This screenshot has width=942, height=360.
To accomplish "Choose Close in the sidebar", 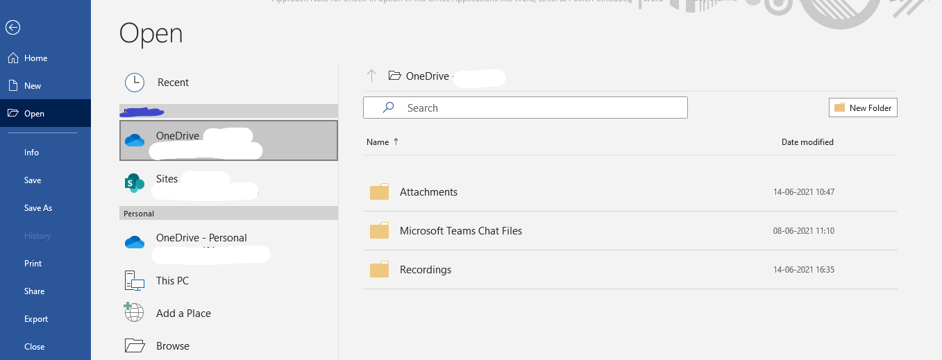I will click(45, 347).
